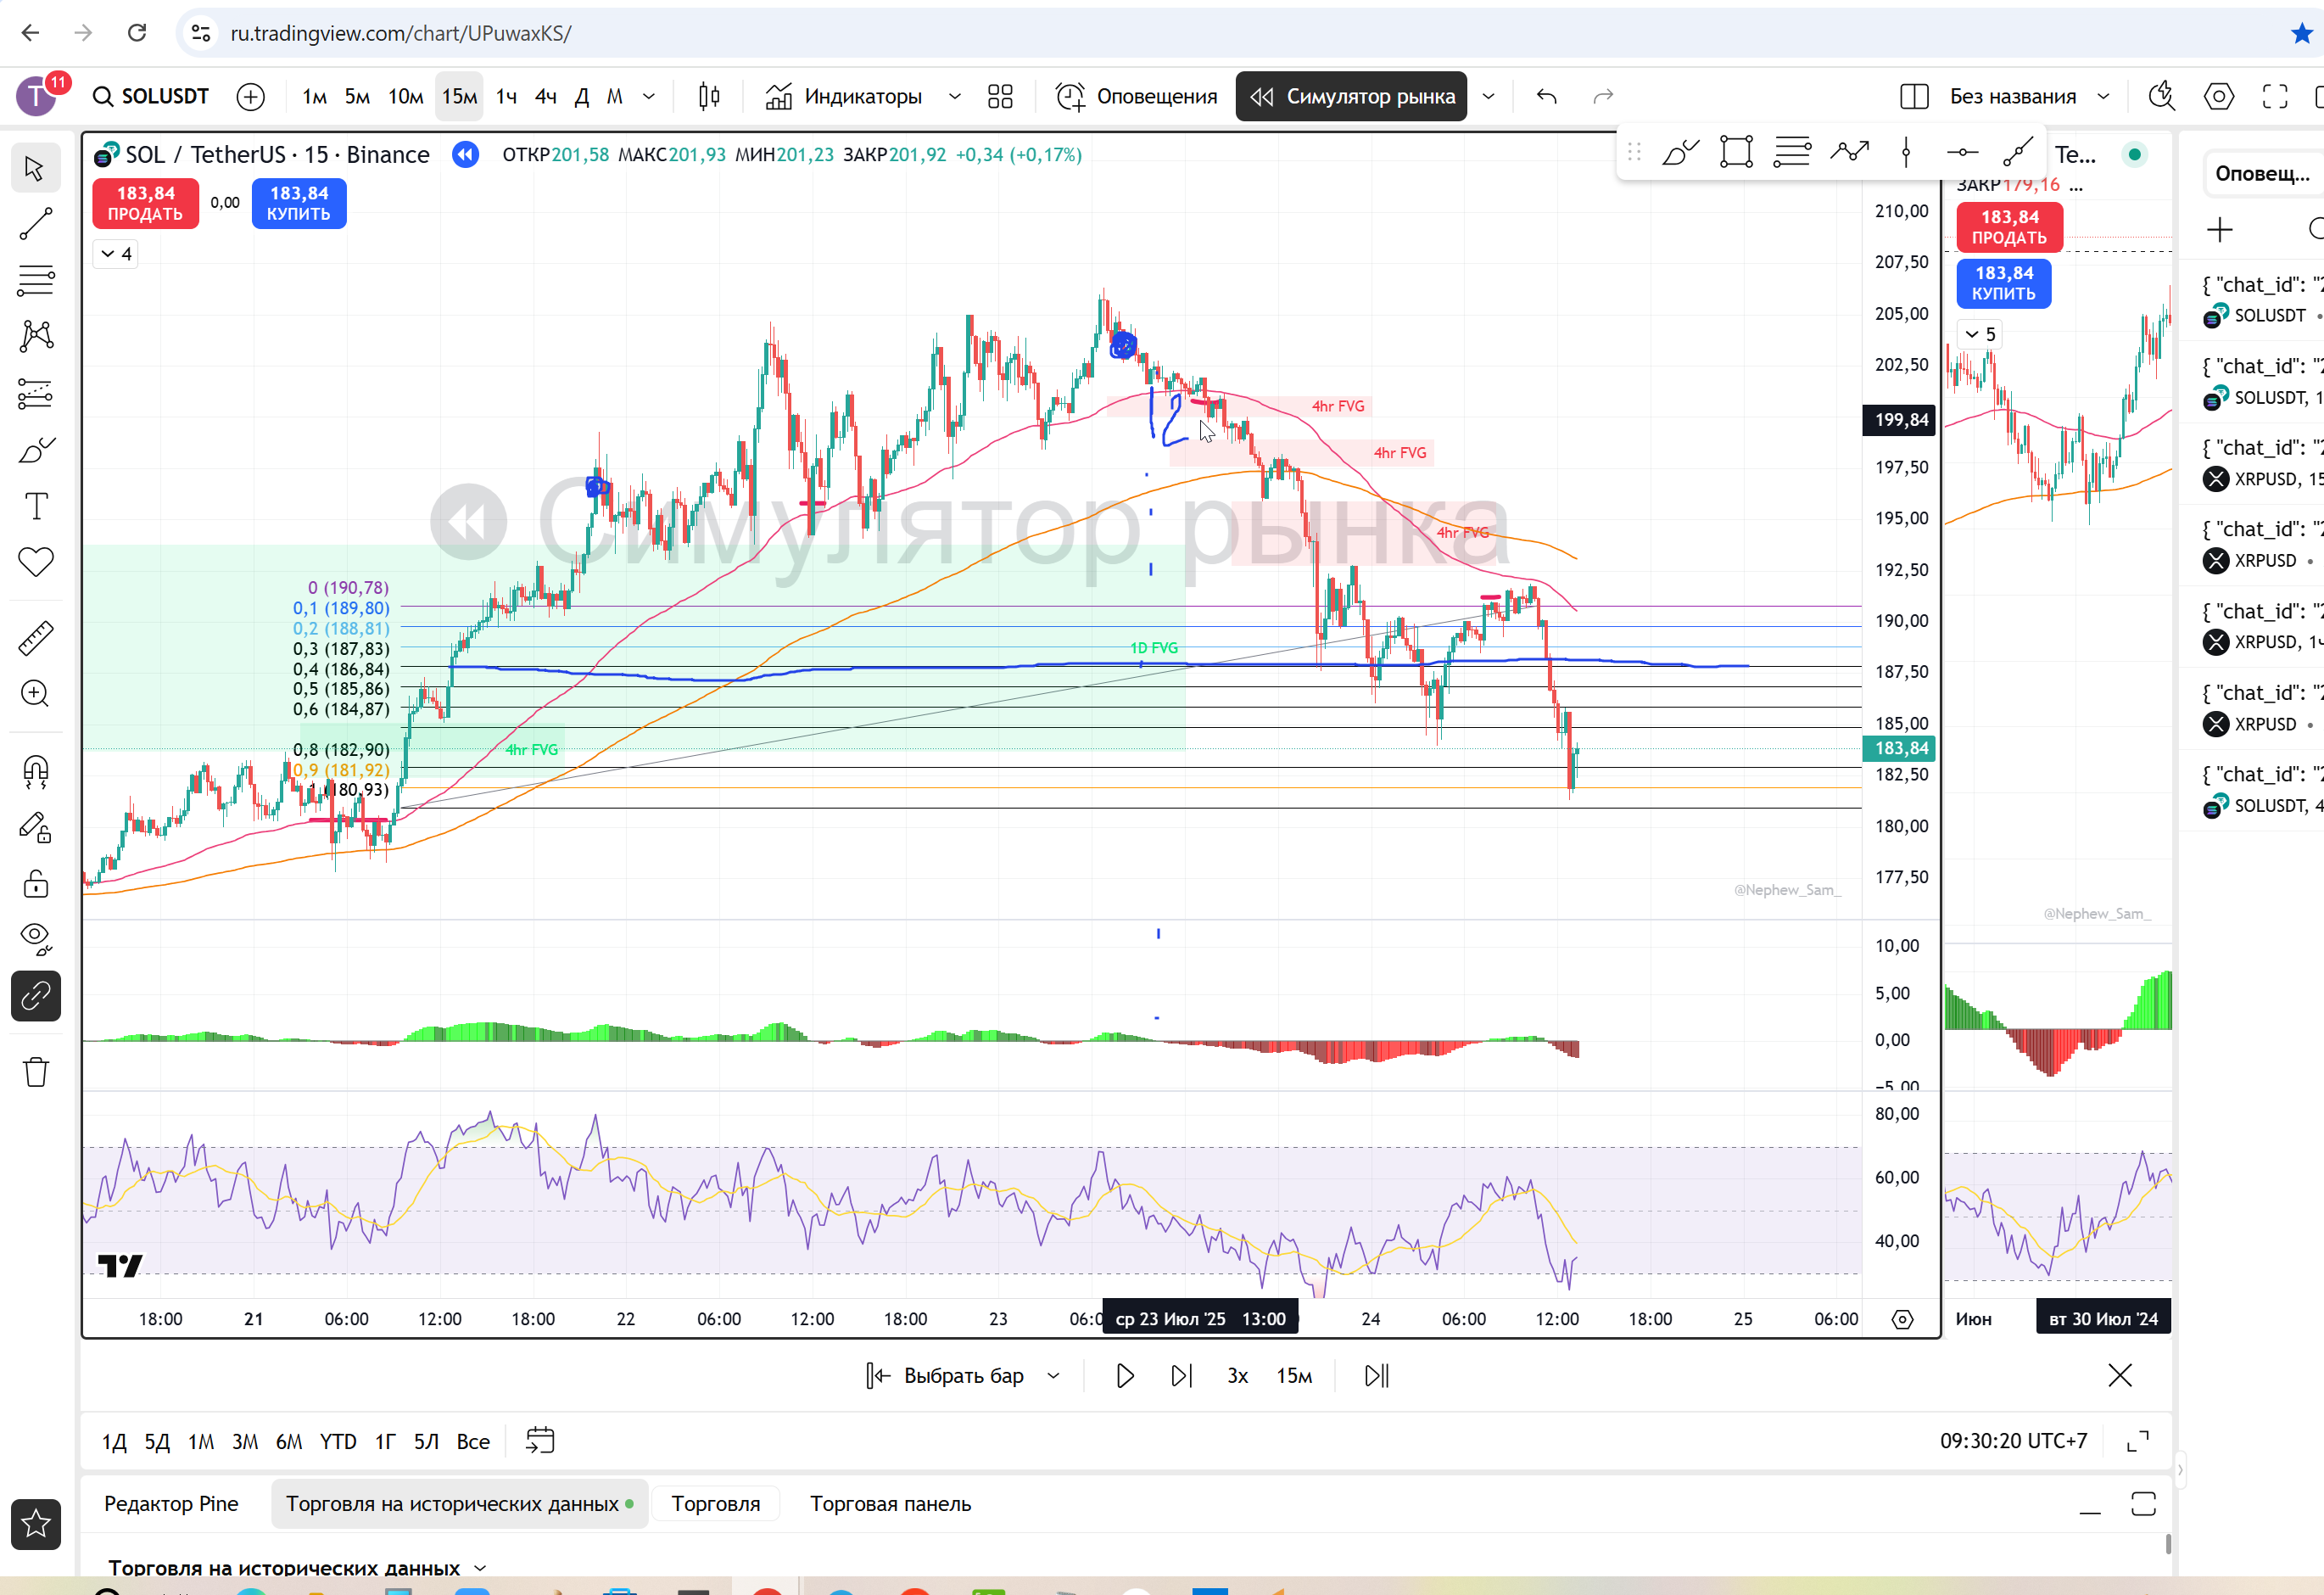Open quick search lightning icon
Viewport: 2324px width, 1595px height.
click(2162, 96)
